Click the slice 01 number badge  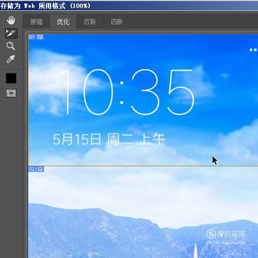tap(32, 37)
